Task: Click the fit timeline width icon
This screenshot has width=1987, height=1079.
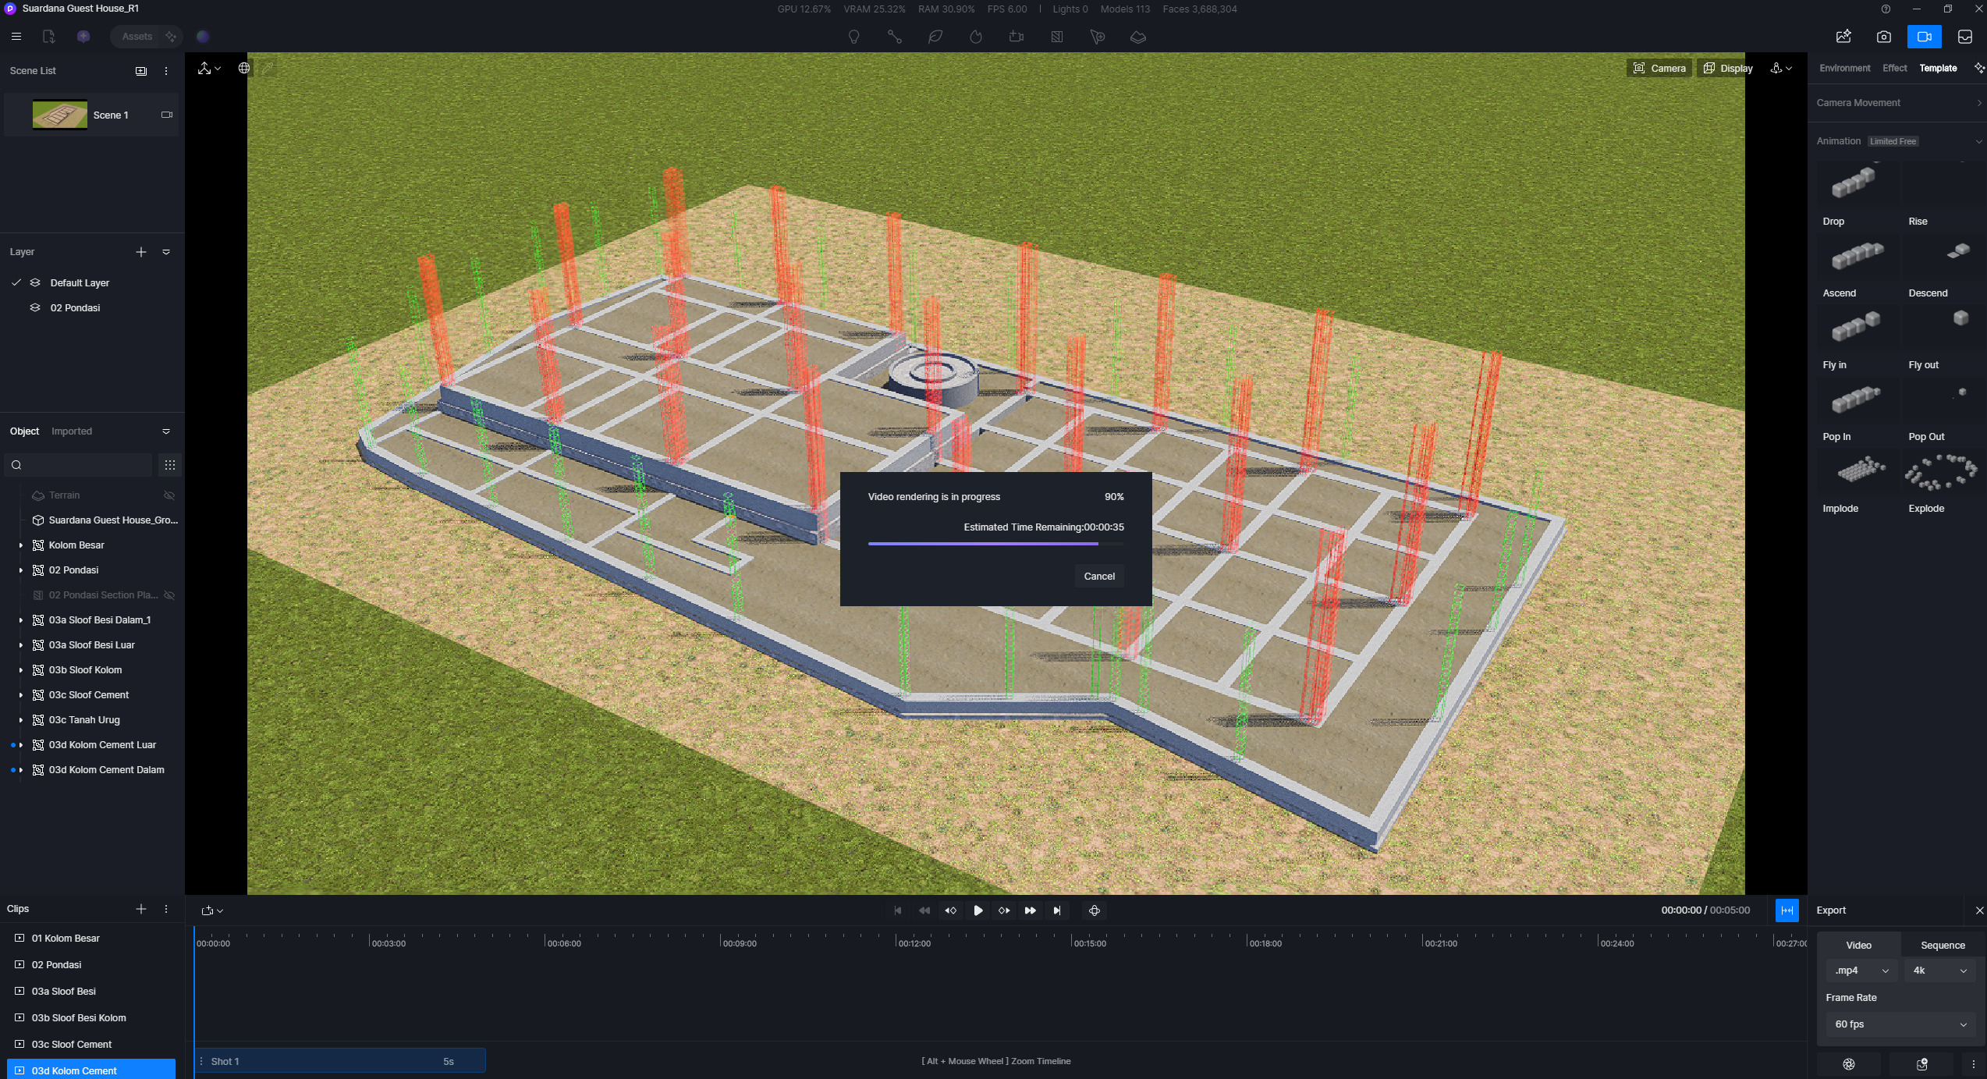Action: point(1787,910)
